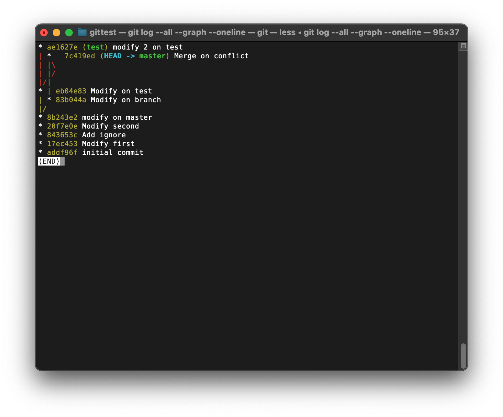Image resolution: width=503 pixels, height=417 pixels.
Task: Click commit hash addf96f
Action: 62,152
